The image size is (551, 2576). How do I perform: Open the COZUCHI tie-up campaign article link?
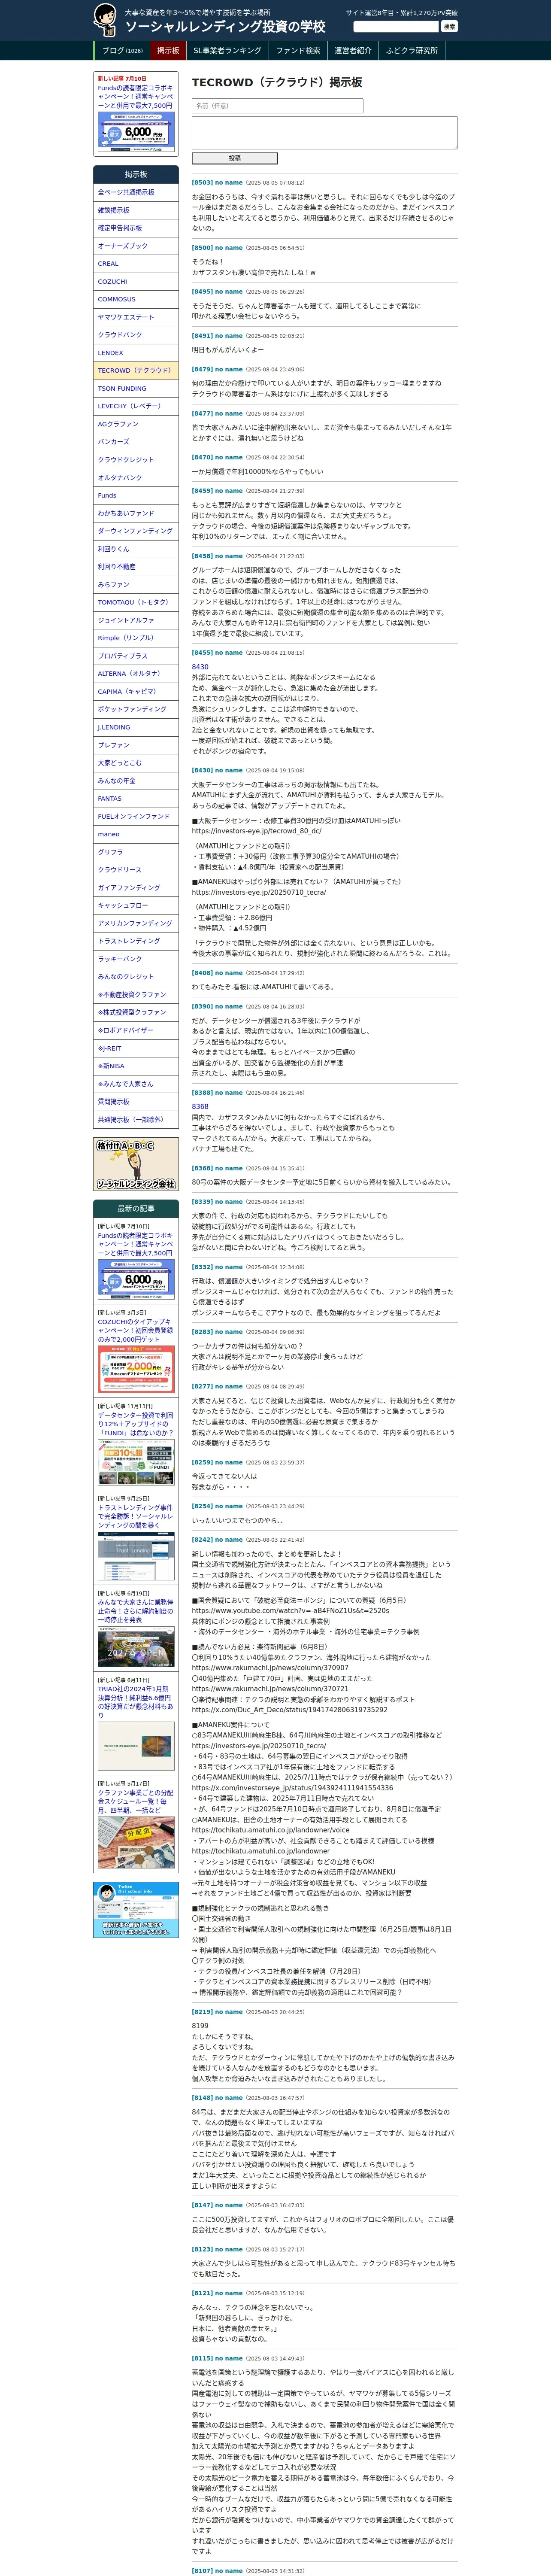click(136, 1330)
